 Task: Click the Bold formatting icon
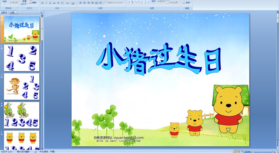42,3
